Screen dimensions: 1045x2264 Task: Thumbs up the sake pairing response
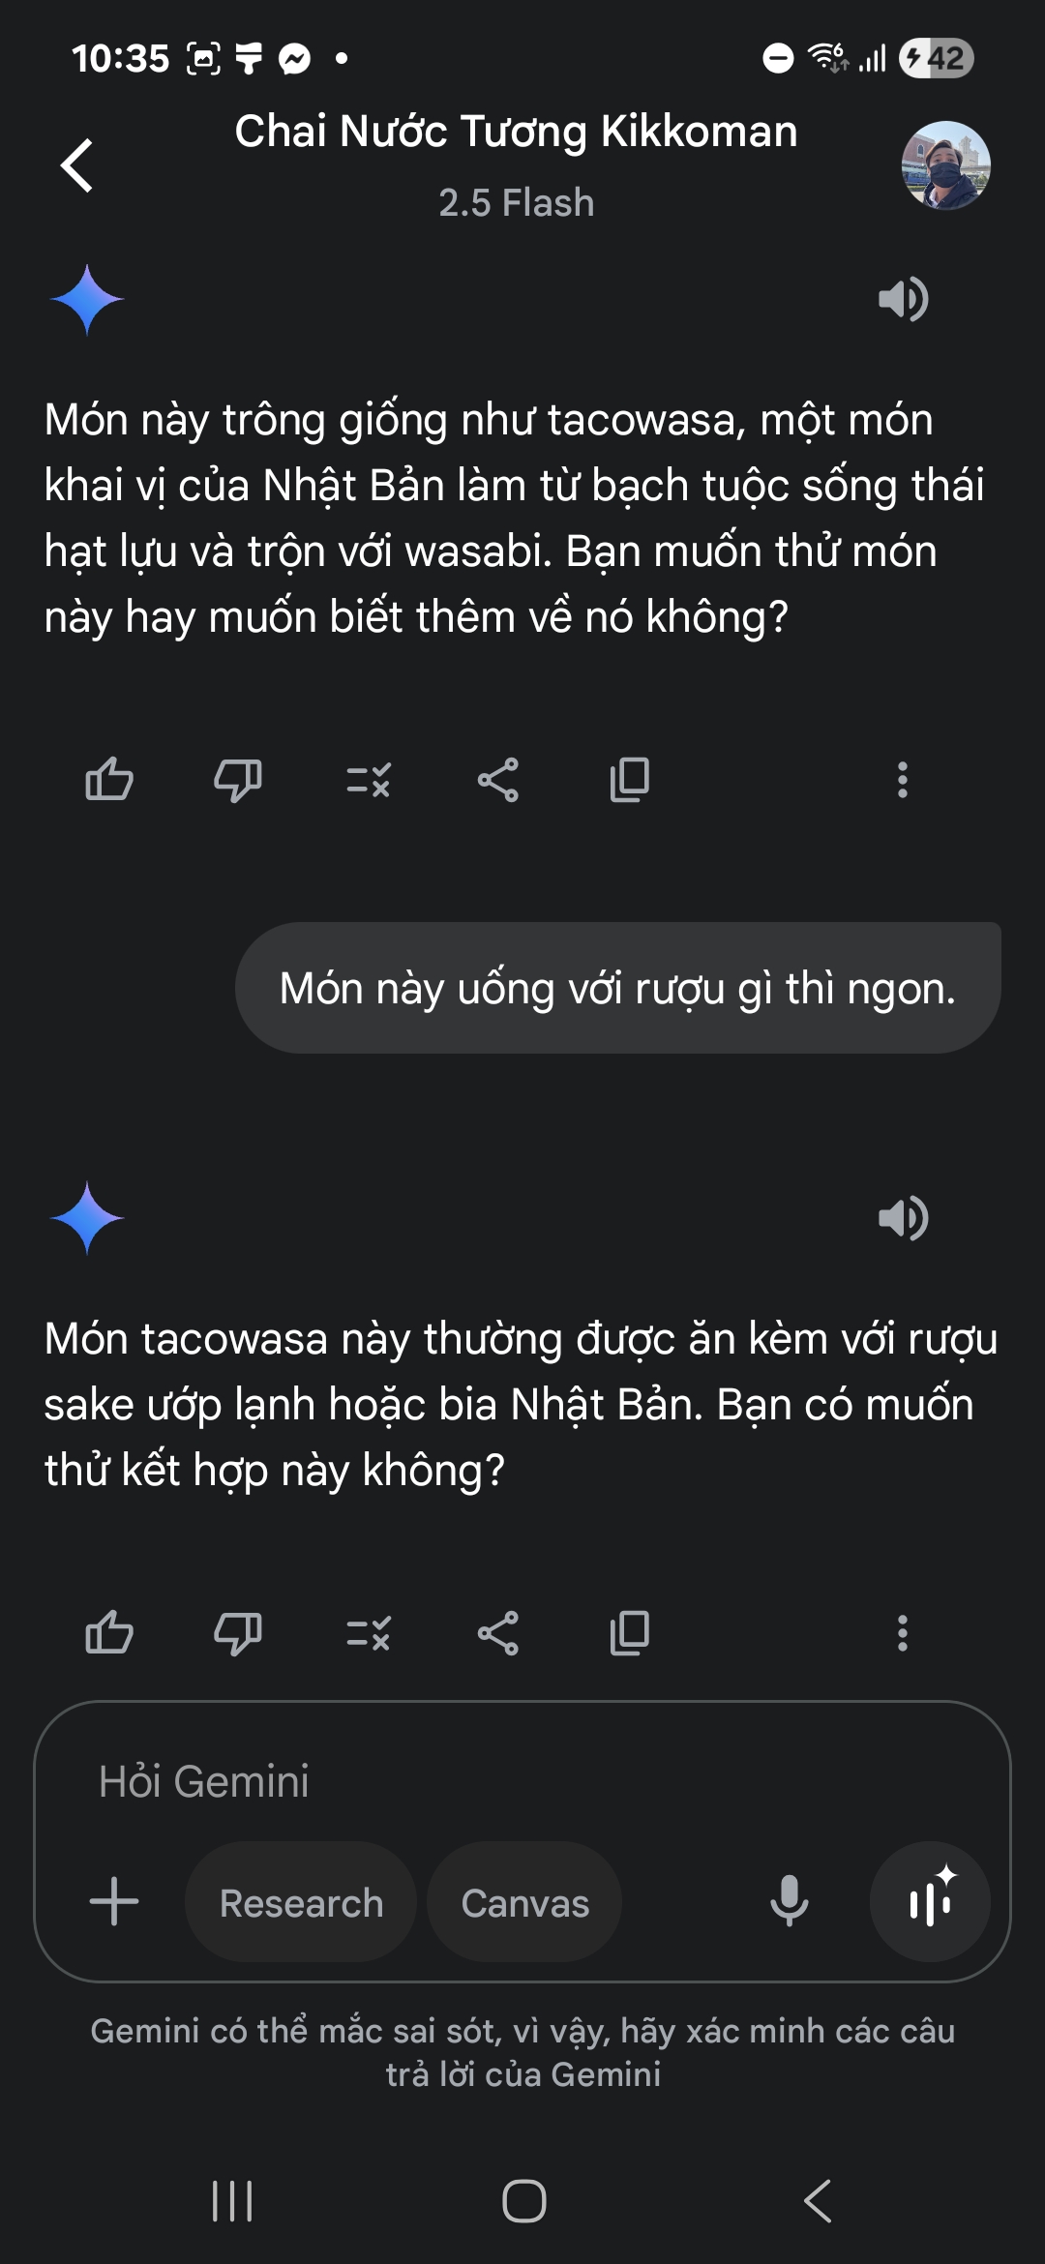109,1633
